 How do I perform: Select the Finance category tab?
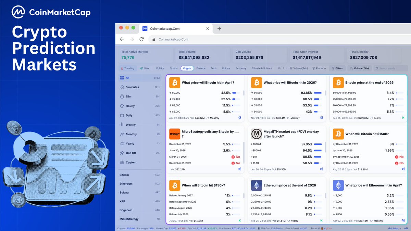tap(201, 68)
